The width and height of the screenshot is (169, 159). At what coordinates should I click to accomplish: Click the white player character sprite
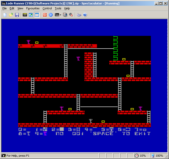[x=91, y=121]
